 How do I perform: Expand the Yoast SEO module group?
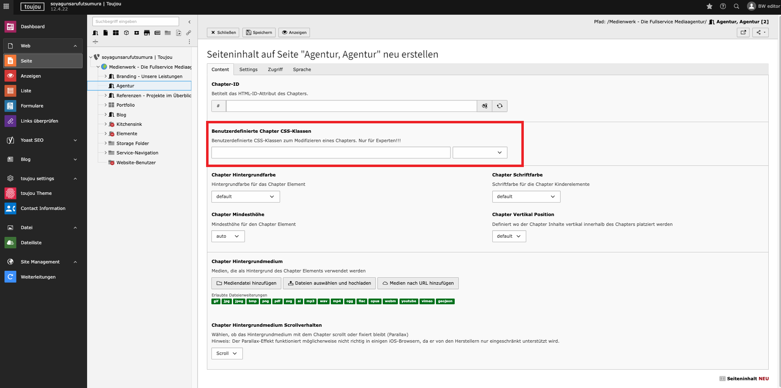(x=75, y=140)
